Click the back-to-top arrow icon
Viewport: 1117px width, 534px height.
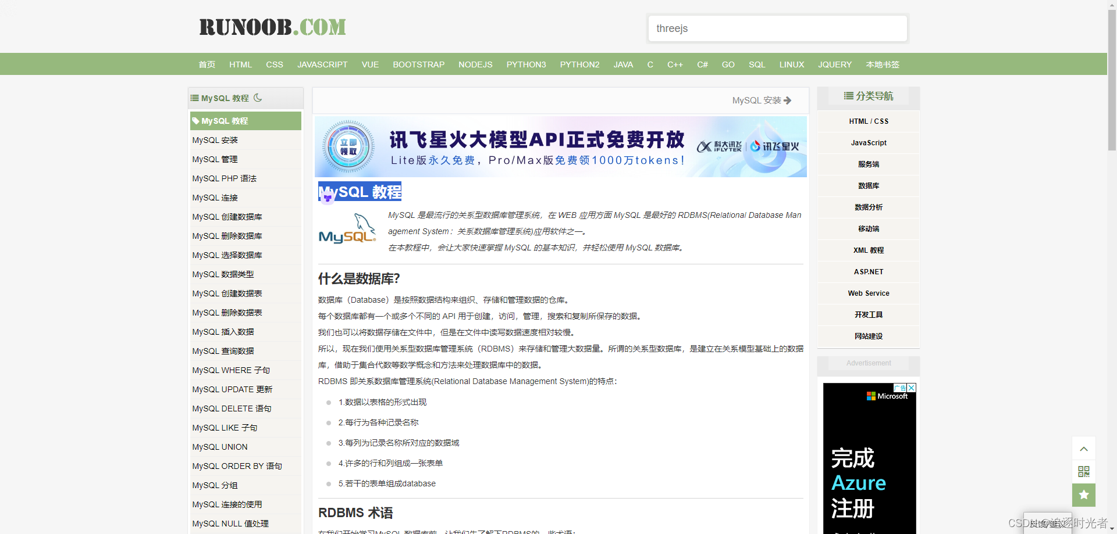1083,448
